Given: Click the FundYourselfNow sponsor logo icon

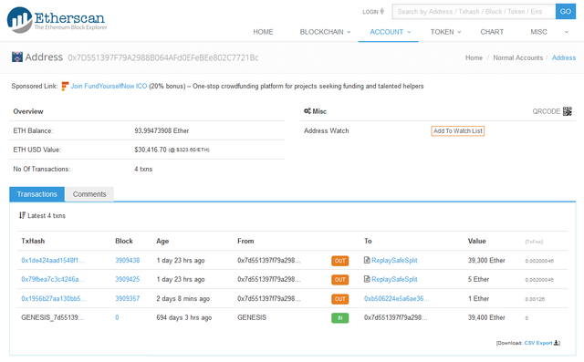Looking at the screenshot, I should (x=65, y=86).
